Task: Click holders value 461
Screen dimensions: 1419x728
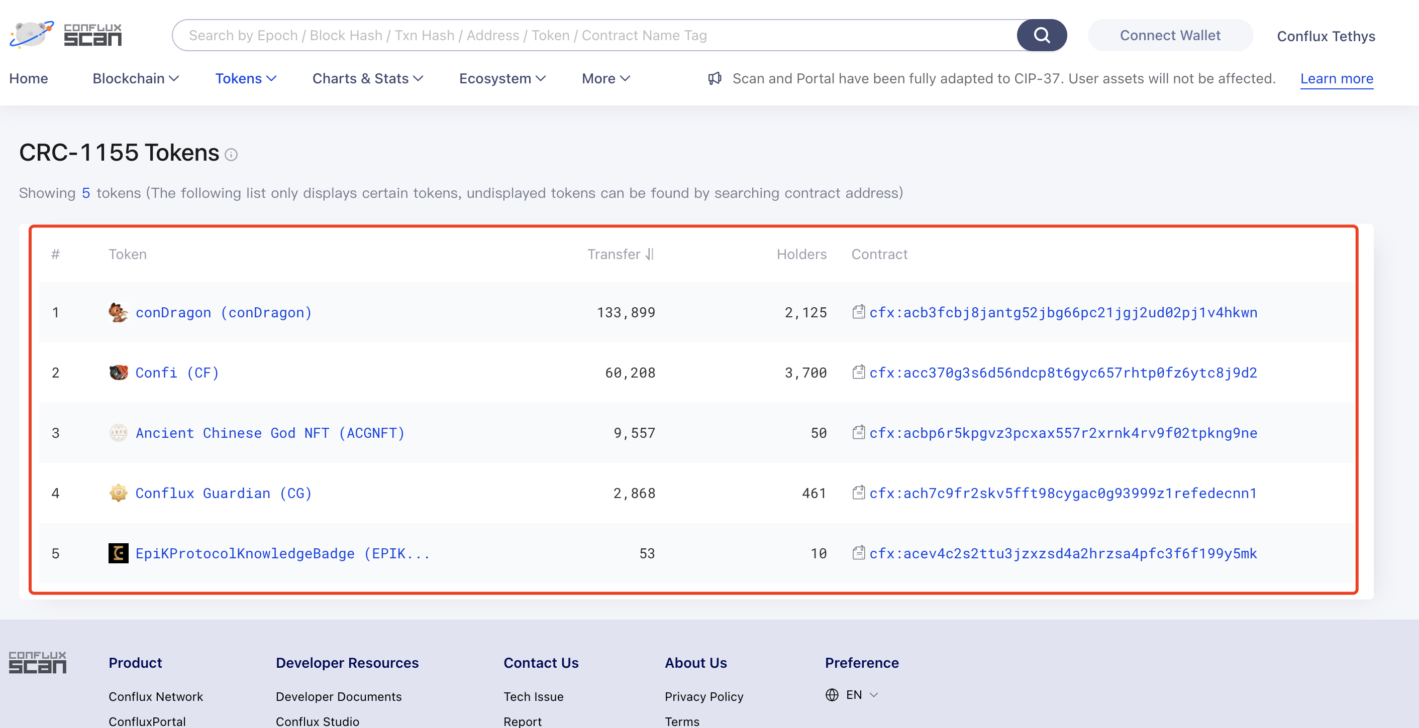Action: pyautogui.click(x=814, y=493)
